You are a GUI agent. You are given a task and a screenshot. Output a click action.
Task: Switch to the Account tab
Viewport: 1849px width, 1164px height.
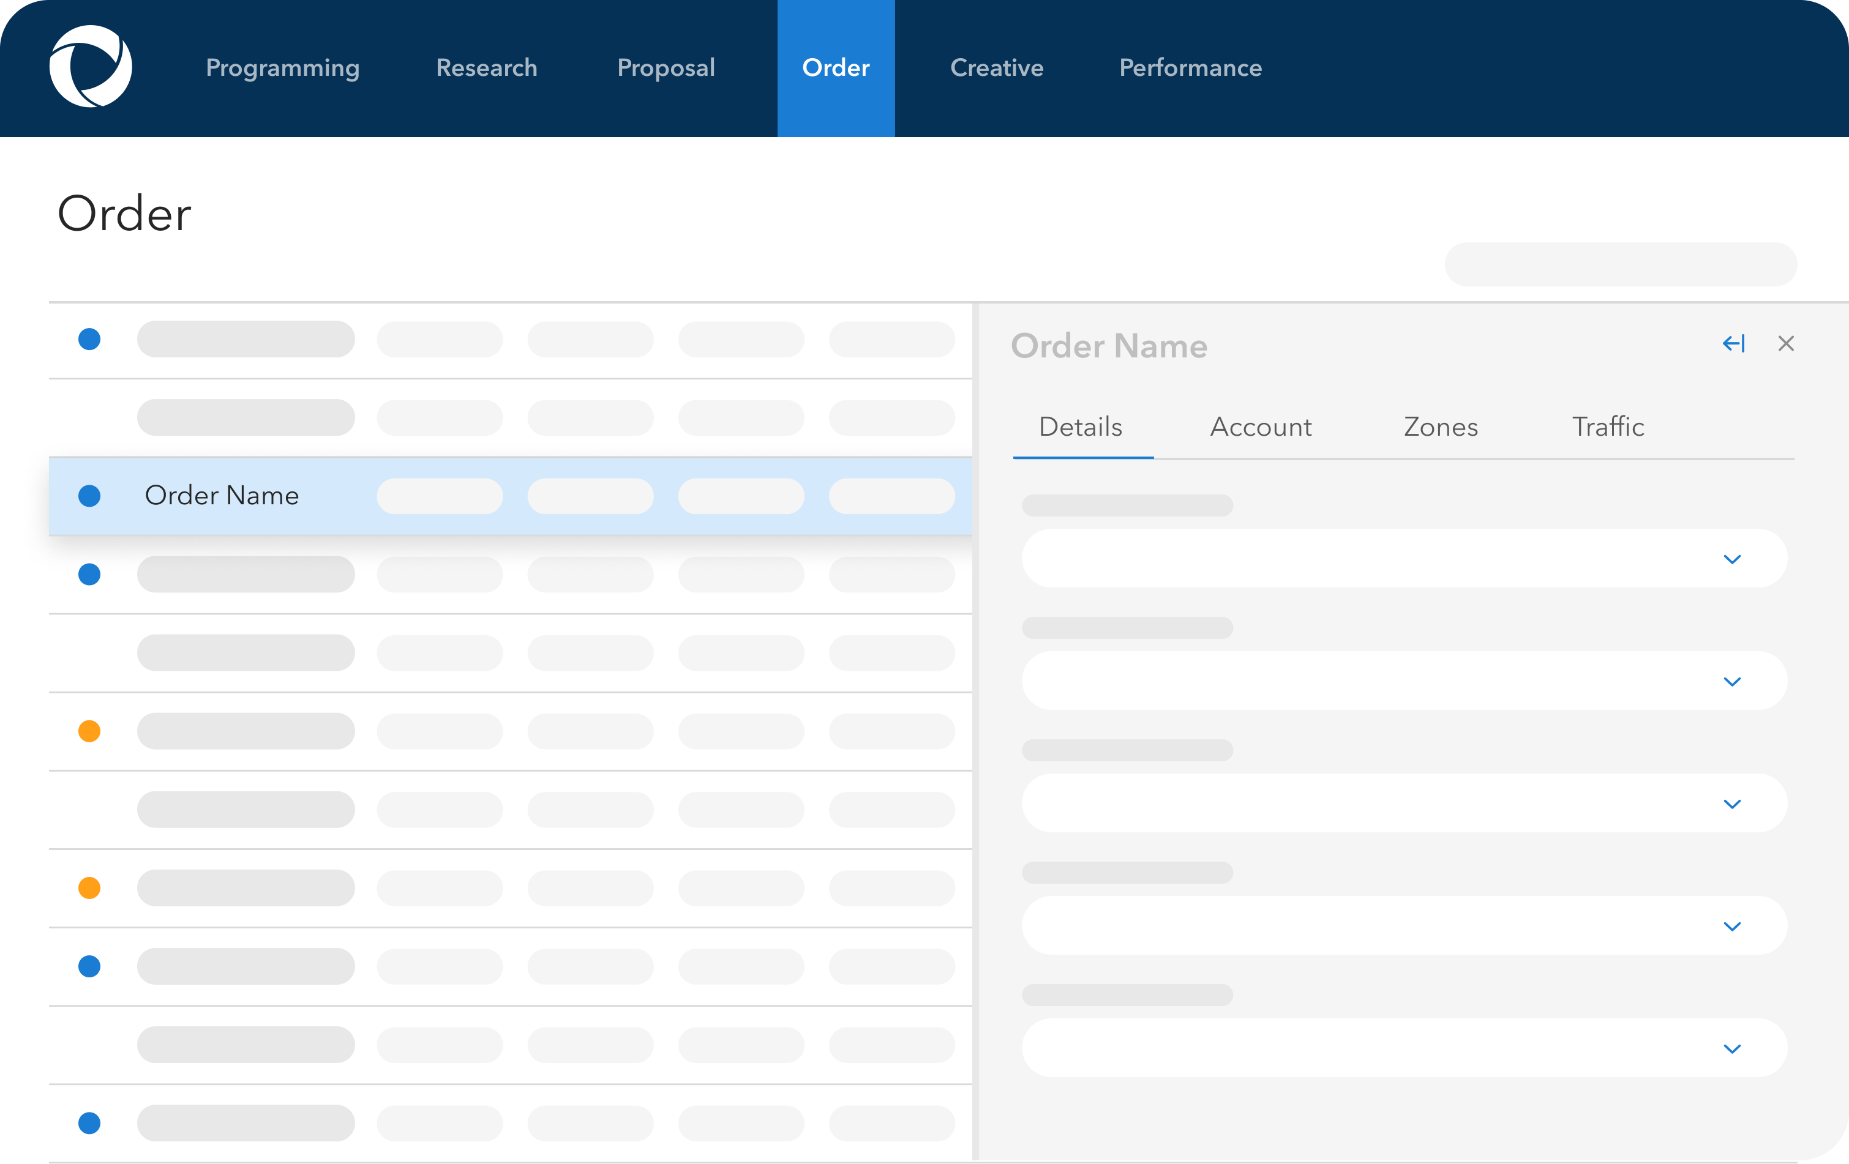pos(1260,427)
